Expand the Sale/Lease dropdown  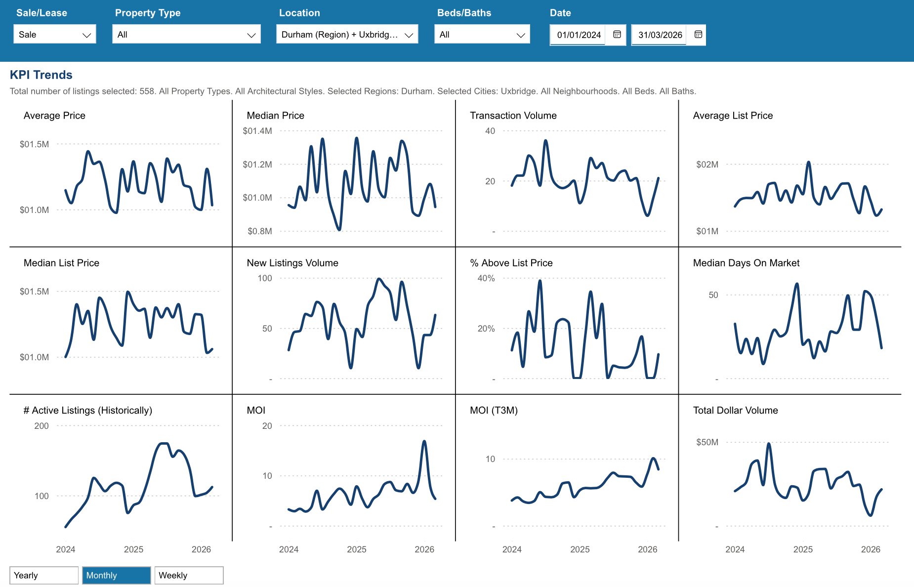55,35
